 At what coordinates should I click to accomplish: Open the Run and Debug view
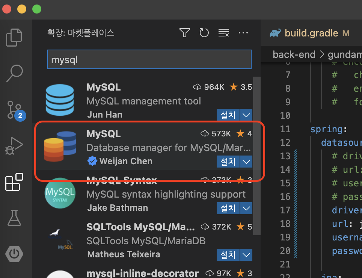tap(14, 146)
